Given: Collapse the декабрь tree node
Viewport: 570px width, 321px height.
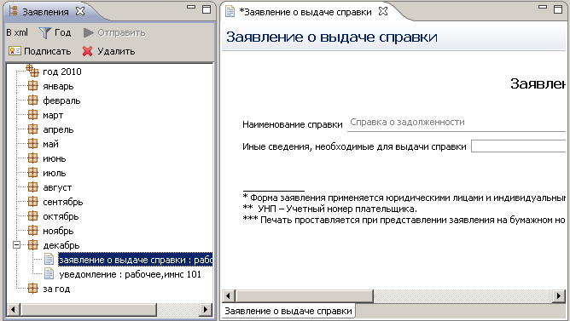Looking at the screenshot, I should pos(16,245).
